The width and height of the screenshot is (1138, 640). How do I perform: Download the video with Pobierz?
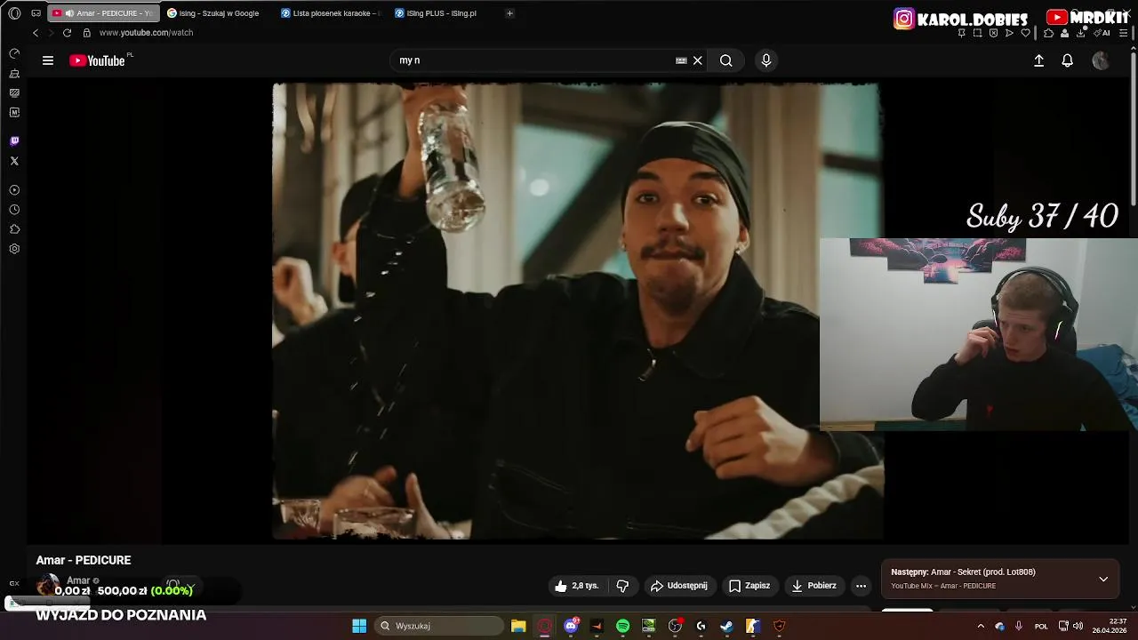coord(814,586)
